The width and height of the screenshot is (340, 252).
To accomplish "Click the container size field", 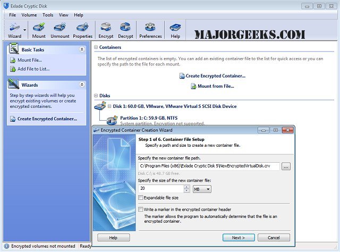I will coord(161,188).
